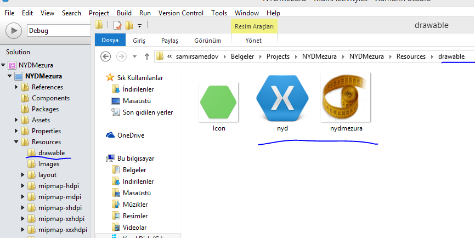Image resolution: width=475 pixels, height=238 pixels.
Task: Expand the Properties folder
Action: pyautogui.click(x=16, y=131)
